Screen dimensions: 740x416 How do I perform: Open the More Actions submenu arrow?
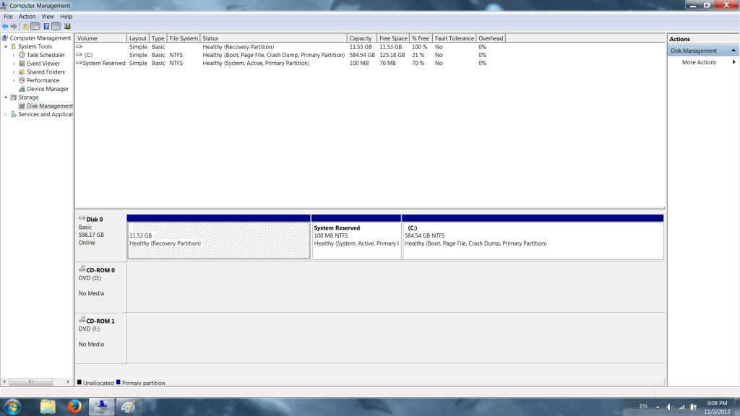[x=733, y=62]
